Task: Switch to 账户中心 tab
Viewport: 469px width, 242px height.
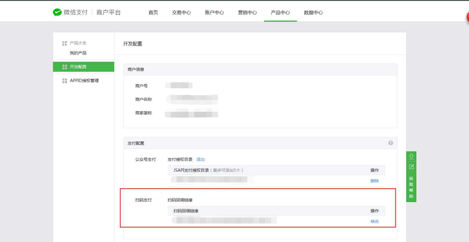Action: [214, 12]
